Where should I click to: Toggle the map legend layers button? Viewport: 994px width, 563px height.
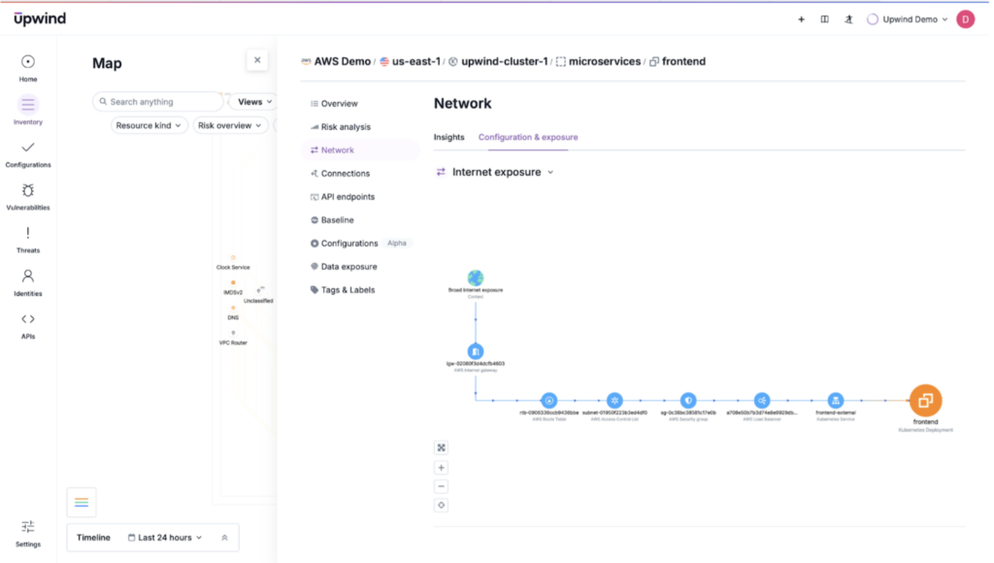pos(82,502)
